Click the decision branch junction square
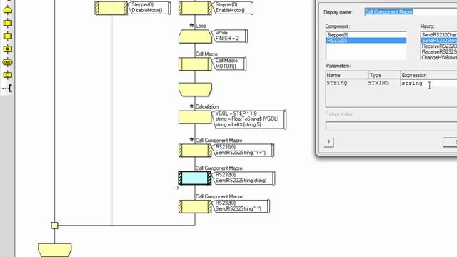Viewport: 457px width, 257px height. coord(54,226)
